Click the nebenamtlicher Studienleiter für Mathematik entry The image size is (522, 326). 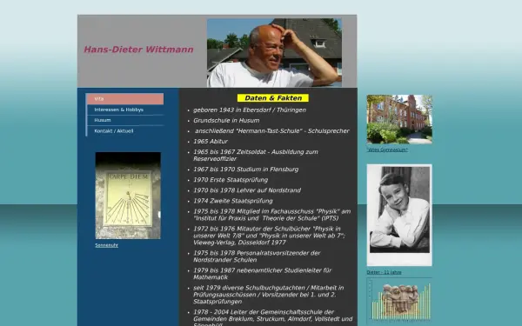pos(263,274)
